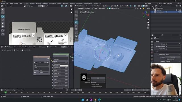This screenshot has height=102, width=182.
Task: Toggle Collection exclude checkbox in outliner
Action: coord(176,10)
